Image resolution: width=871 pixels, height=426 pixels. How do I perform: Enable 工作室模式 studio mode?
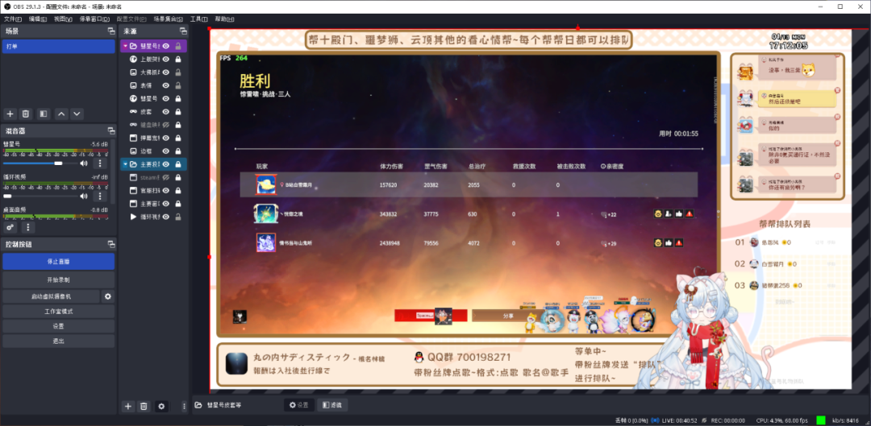point(58,311)
